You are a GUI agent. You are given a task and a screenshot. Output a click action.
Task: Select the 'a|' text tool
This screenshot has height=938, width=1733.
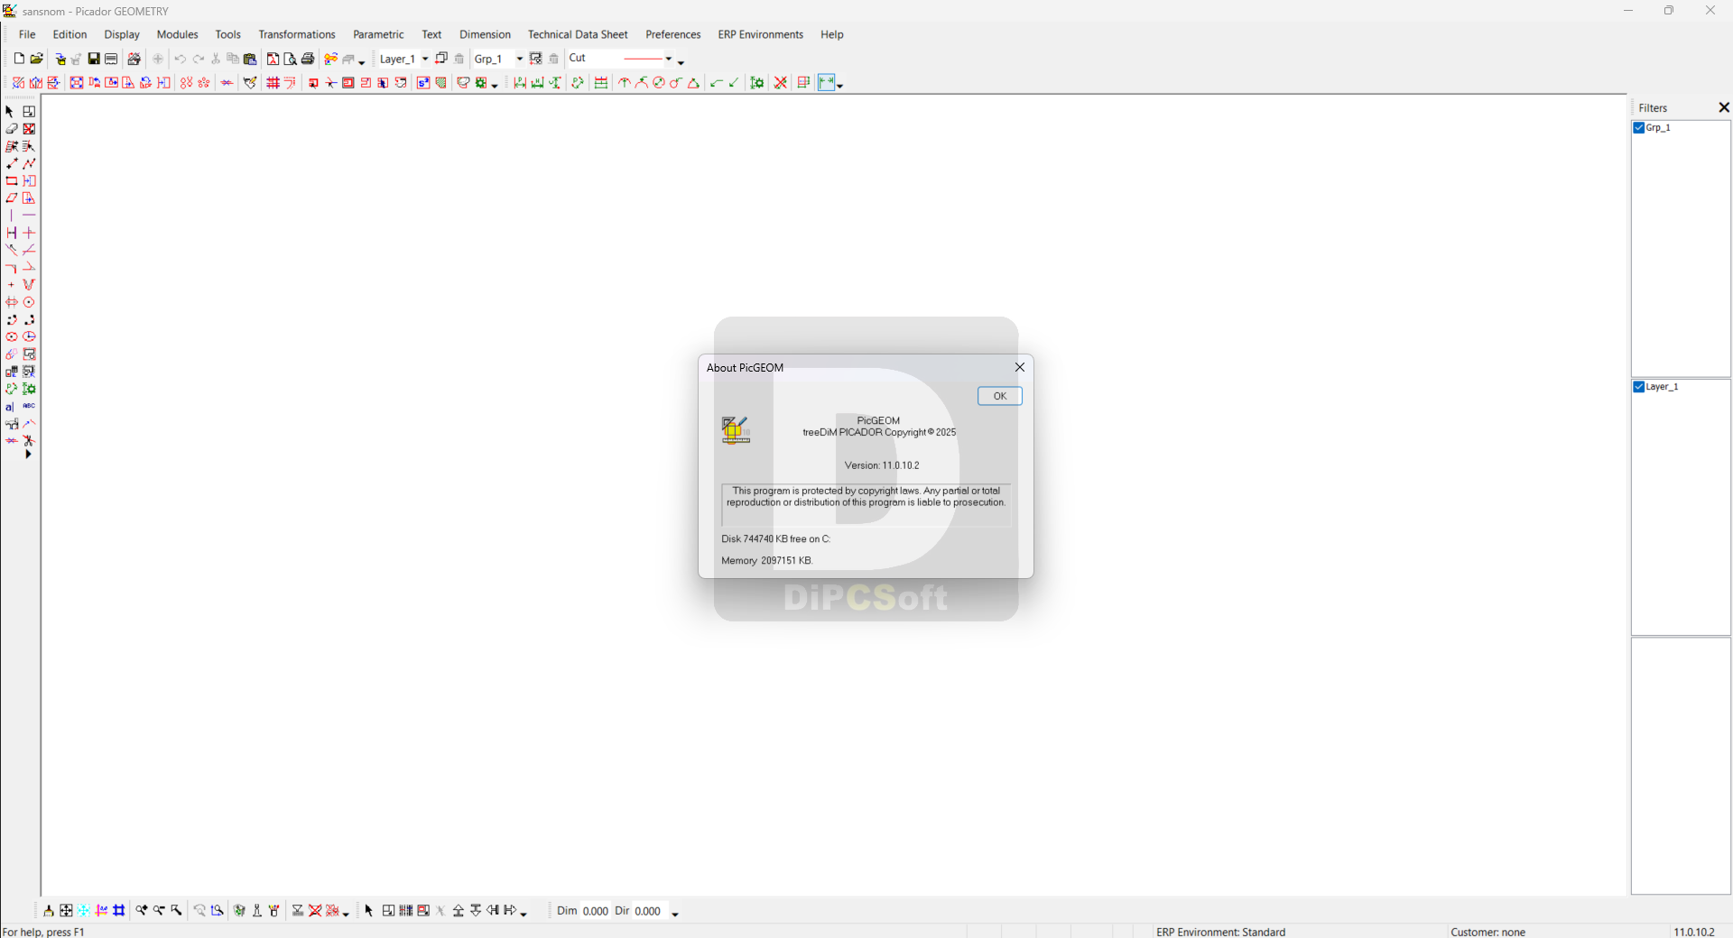click(10, 407)
